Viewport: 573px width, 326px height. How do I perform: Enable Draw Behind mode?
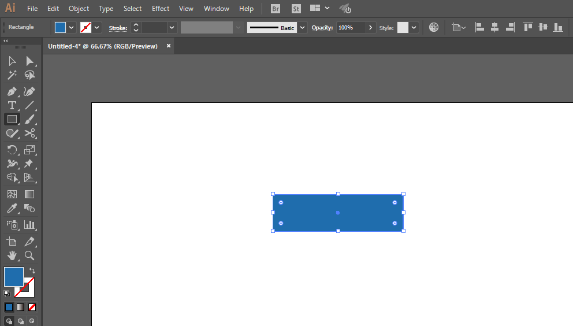[20, 321]
